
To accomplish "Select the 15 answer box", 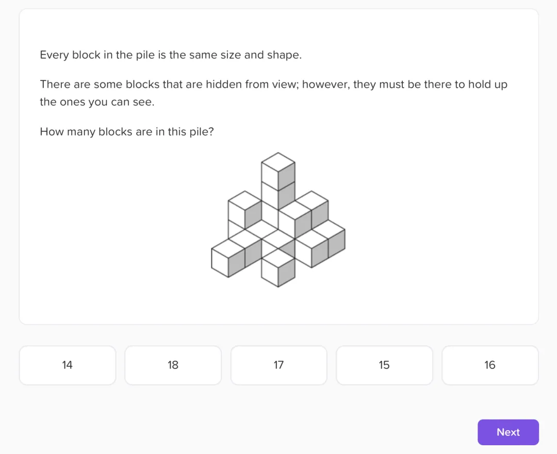I will pyautogui.click(x=384, y=365).
